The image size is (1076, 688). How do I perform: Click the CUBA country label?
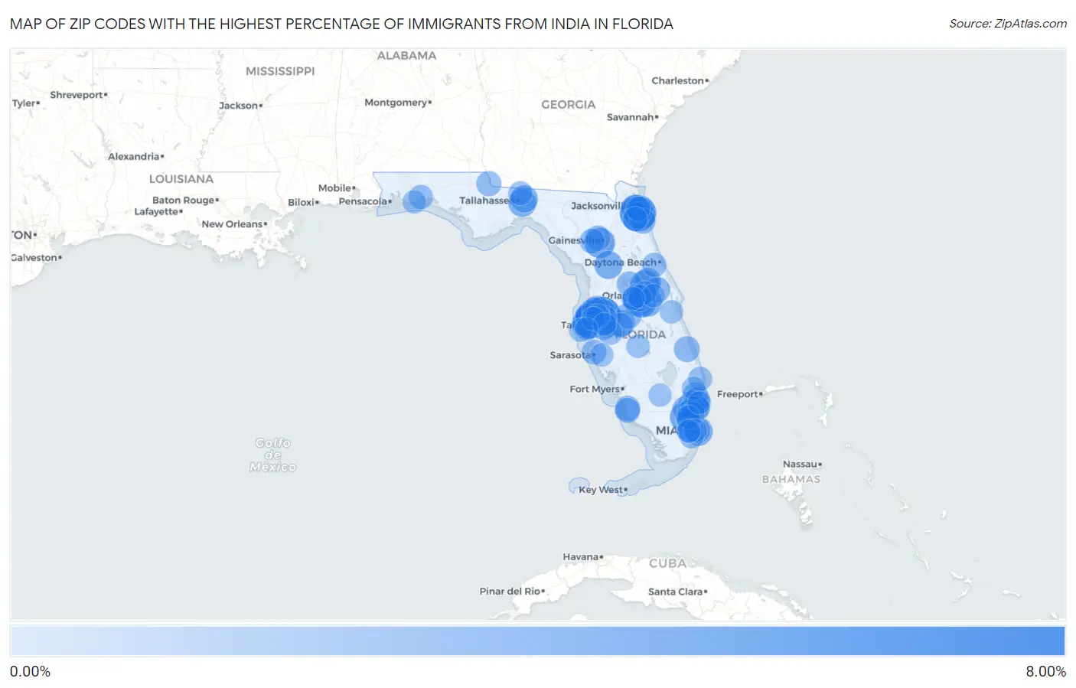(668, 563)
